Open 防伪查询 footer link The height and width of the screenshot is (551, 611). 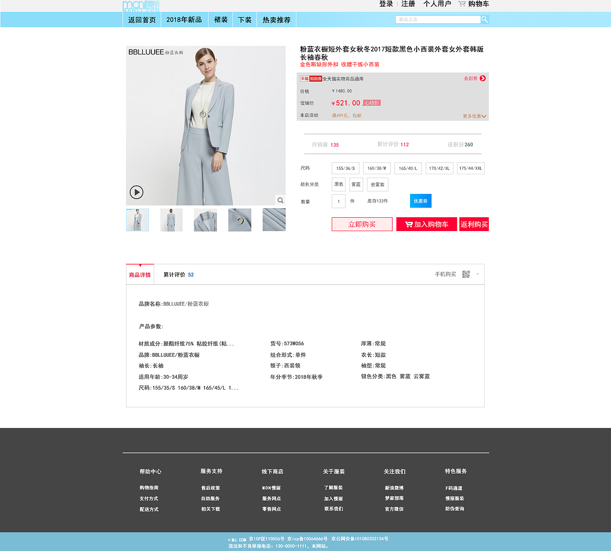[x=454, y=509]
